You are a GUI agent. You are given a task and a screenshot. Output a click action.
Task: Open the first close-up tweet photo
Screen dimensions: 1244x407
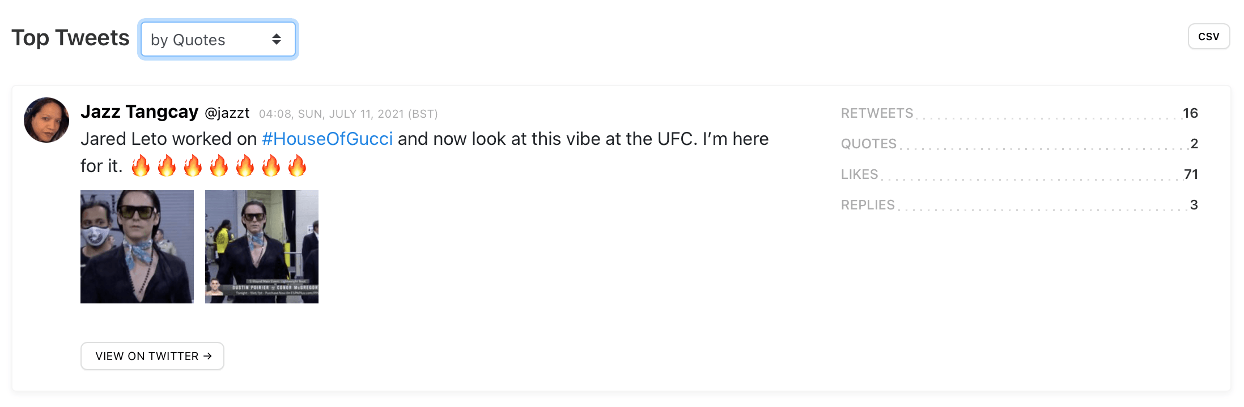point(137,247)
